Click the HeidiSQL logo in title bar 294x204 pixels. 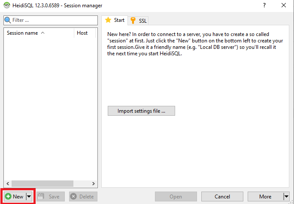[7, 5]
